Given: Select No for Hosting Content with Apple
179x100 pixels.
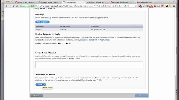Looking at the screenshot, I should [70, 44].
